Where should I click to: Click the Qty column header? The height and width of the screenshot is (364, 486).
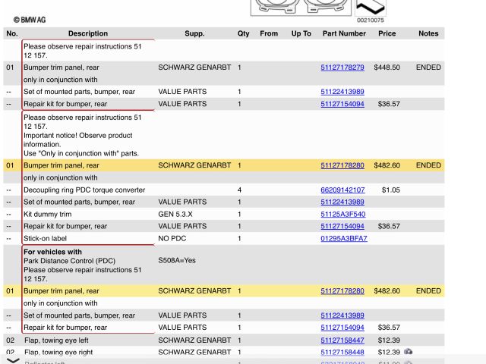(x=243, y=33)
